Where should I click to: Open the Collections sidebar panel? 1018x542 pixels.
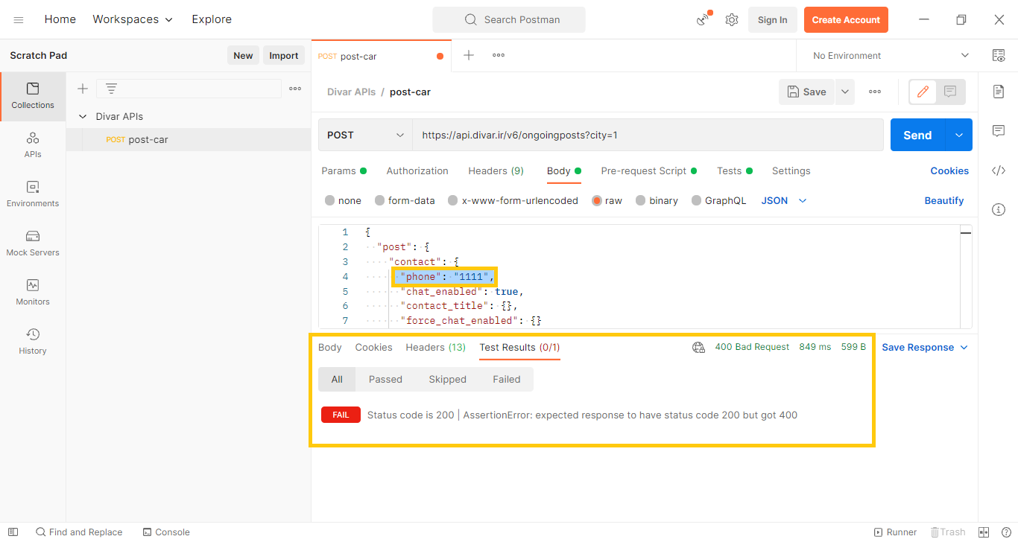point(33,96)
